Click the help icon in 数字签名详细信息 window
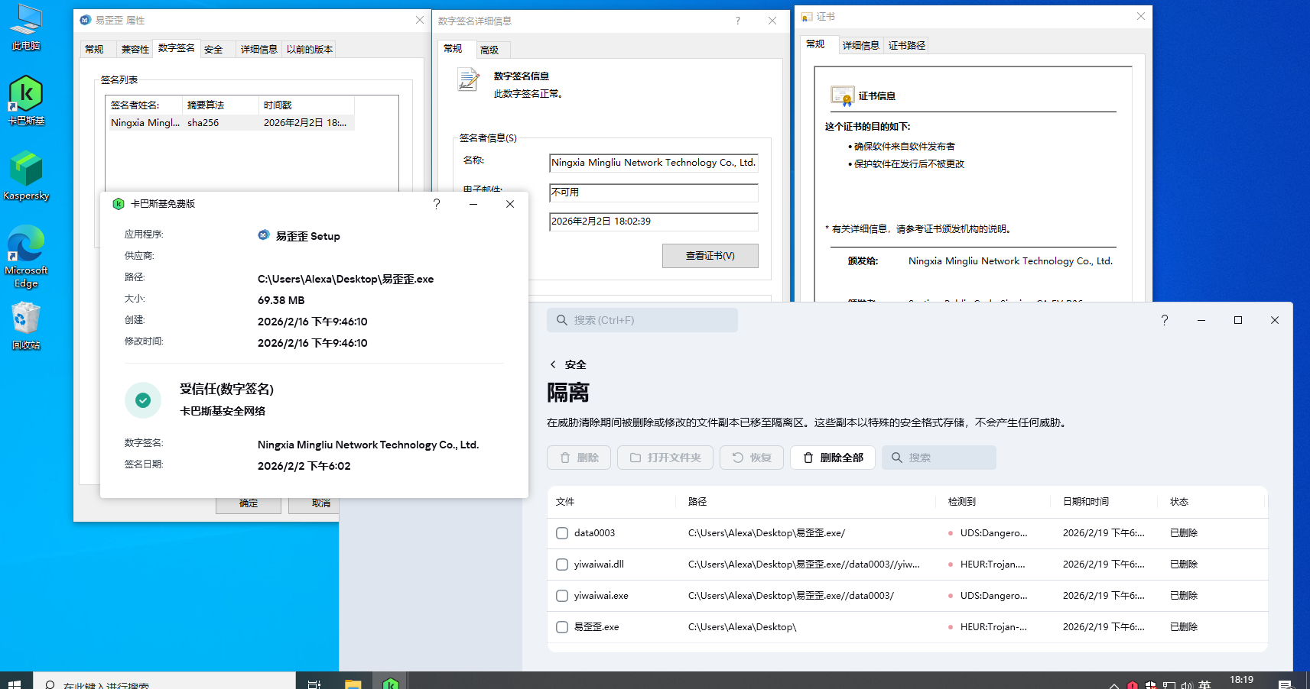The image size is (1310, 689). 738,21
